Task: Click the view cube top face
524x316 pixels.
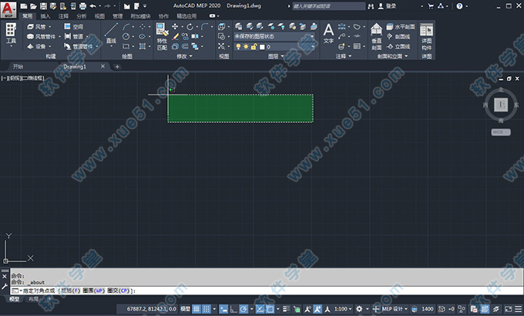Action: click(501, 105)
